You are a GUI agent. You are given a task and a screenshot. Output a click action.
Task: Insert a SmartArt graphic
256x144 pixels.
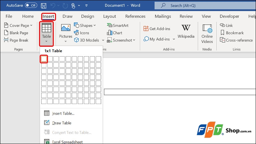click(x=118, y=25)
